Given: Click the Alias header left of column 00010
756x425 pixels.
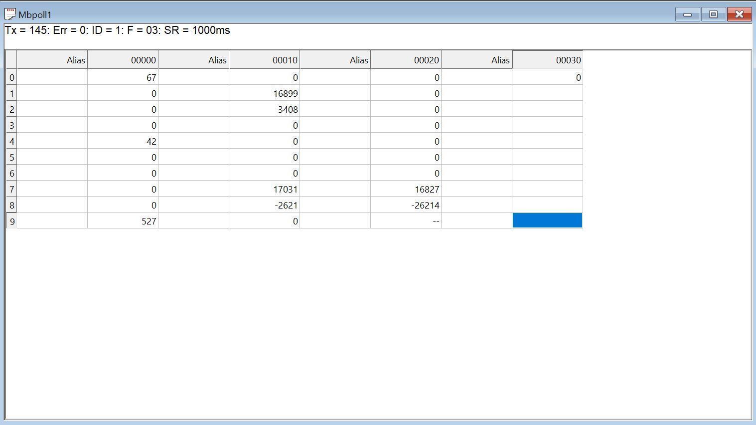Looking at the screenshot, I should pyautogui.click(x=194, y=60).
